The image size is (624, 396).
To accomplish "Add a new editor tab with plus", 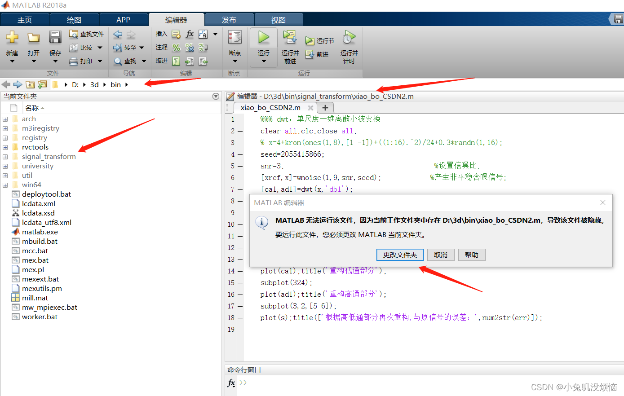I will [325, 108].
